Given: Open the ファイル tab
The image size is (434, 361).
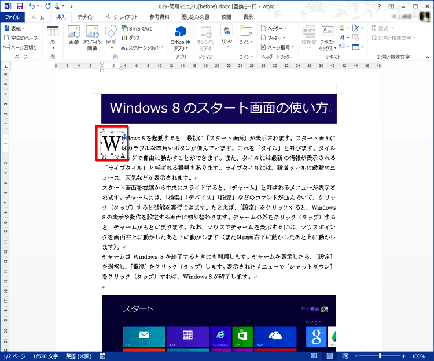Looking at the screenshot, I should point(12,17).
